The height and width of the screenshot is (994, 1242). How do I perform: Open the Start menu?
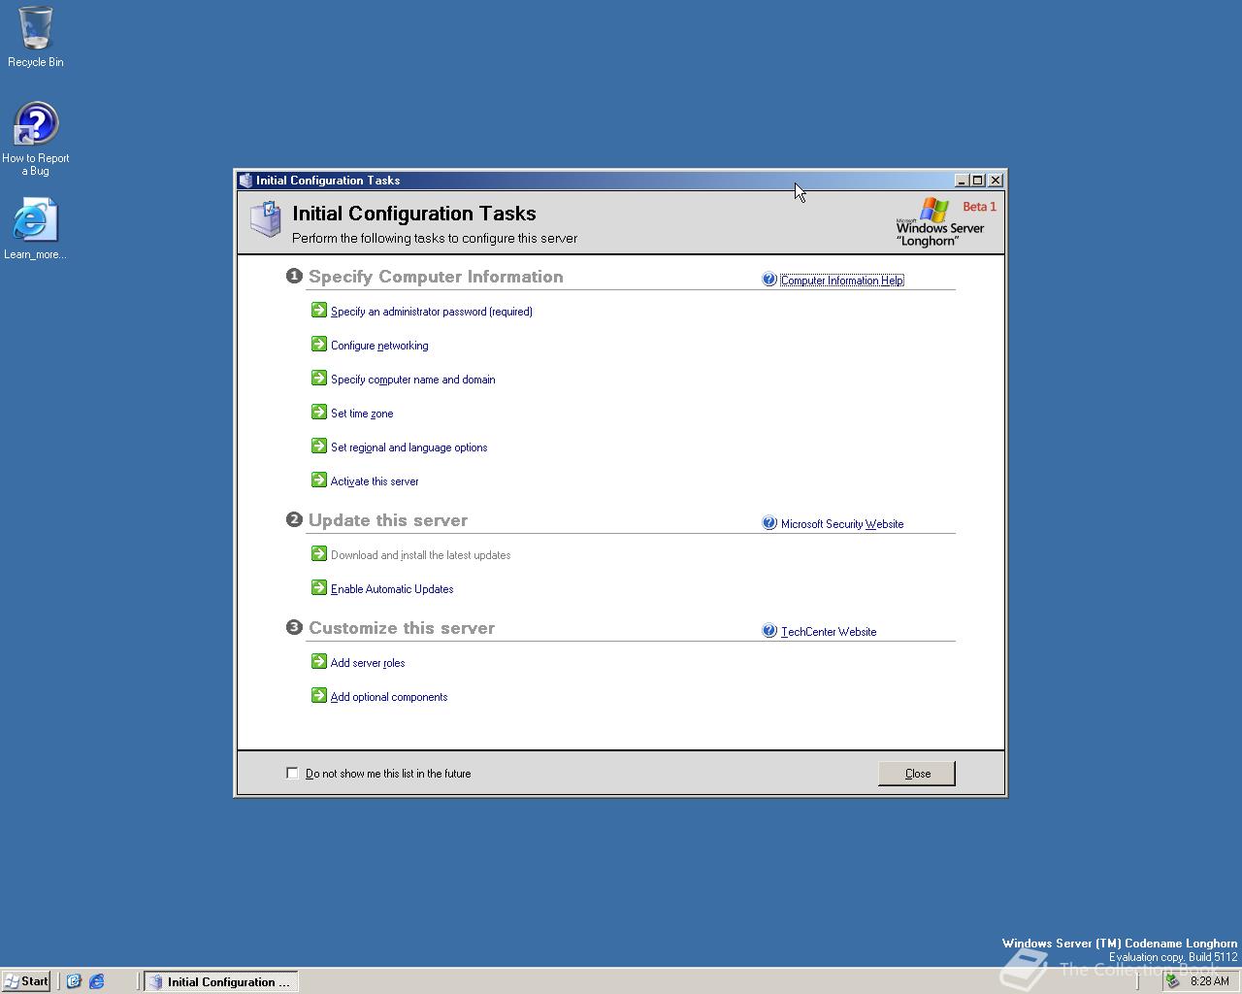[x=26, y=981]
